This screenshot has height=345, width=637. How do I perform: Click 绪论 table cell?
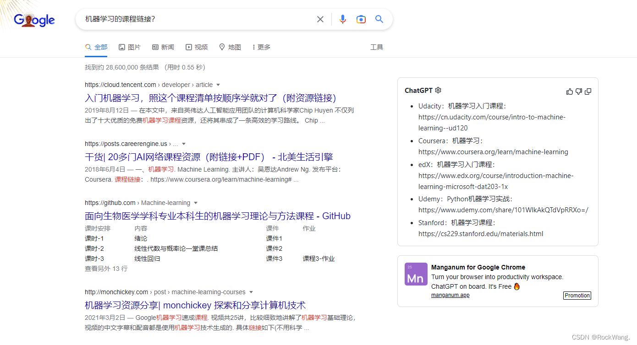point(141,238)
